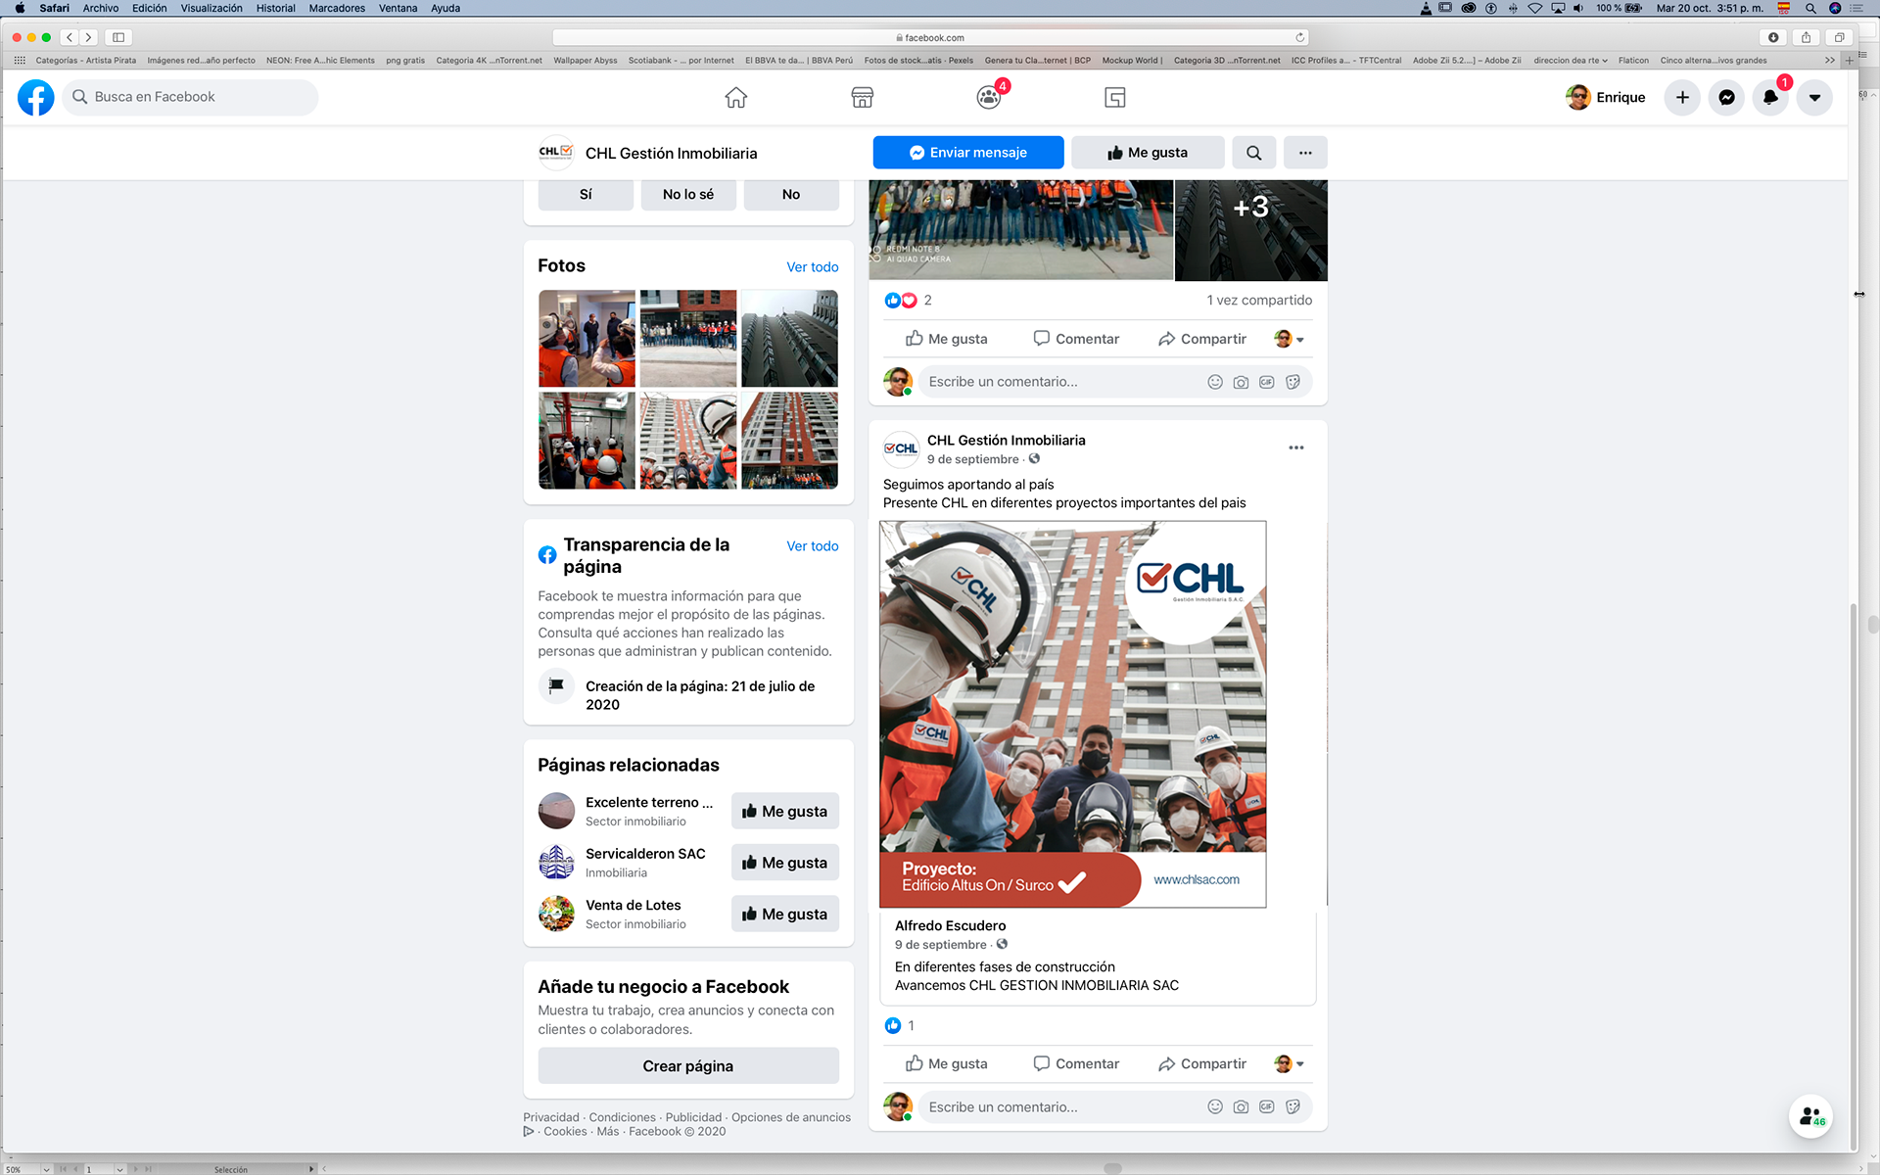Open the 'direccion dea rte' bookmark folder dropdown

1571,60
